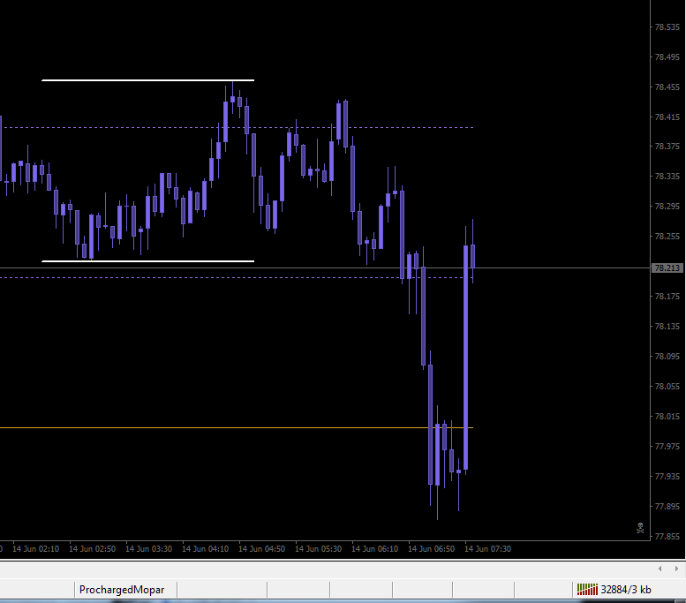
Task: Click the 78.535 price scale label
Action: [x=667, y=27]
